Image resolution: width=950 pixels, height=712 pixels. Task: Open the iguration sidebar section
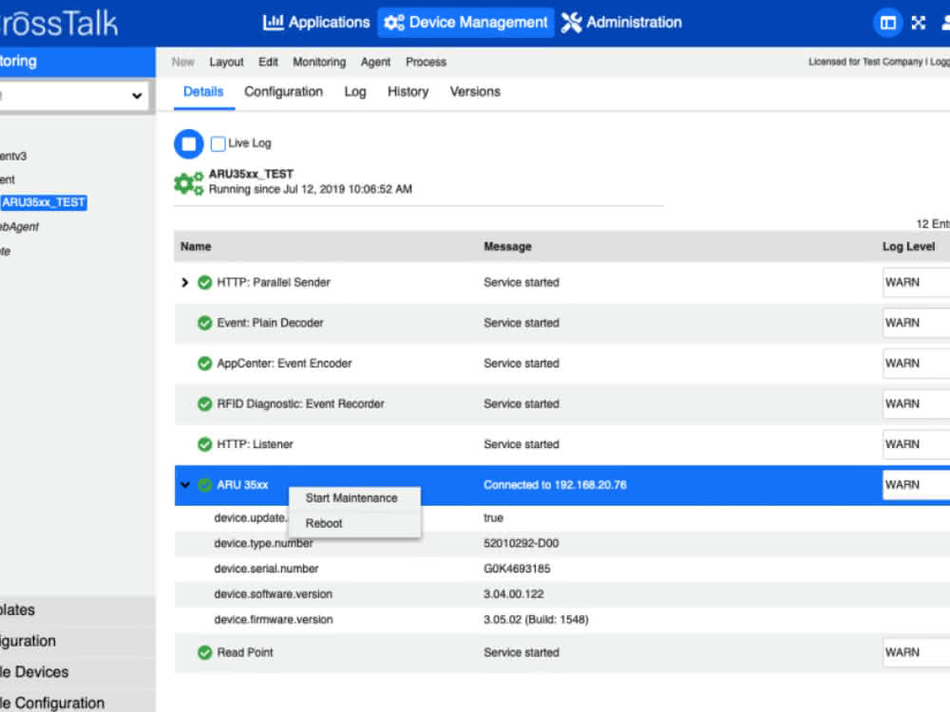coord(78,641)
